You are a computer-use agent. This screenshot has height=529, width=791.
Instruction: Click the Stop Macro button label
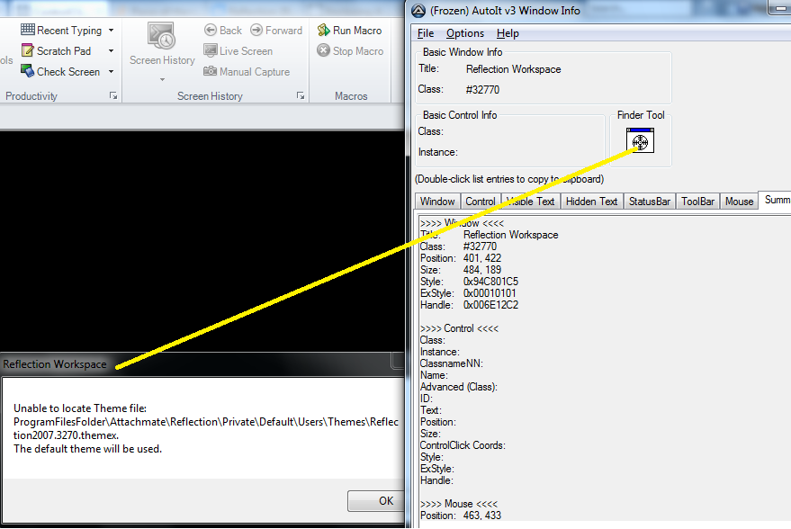358,51
